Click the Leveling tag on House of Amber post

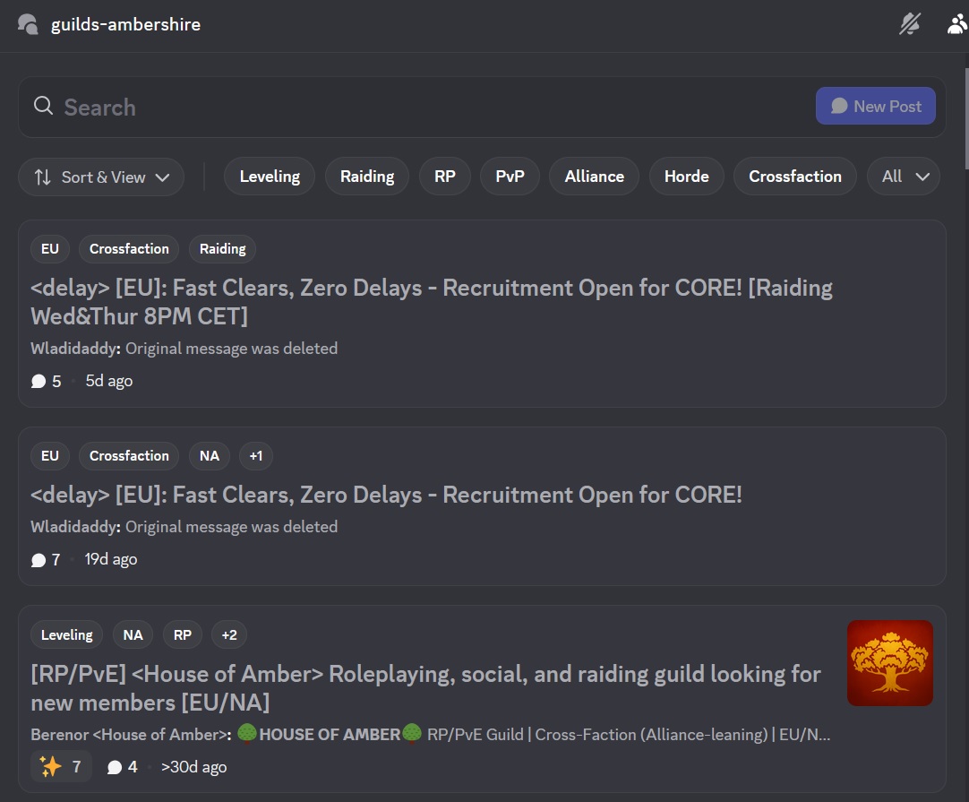(67, 635)
